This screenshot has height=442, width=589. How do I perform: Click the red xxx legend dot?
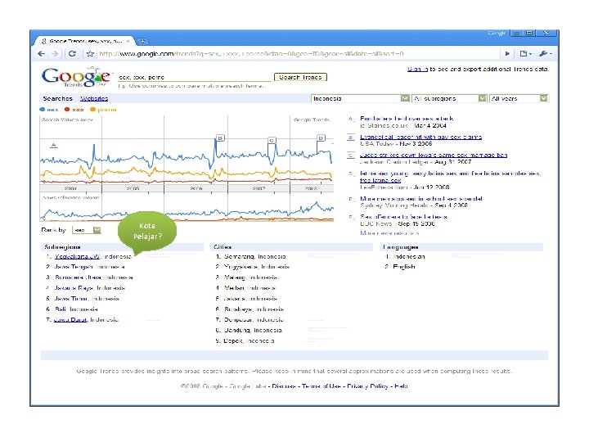pos(67,110)
